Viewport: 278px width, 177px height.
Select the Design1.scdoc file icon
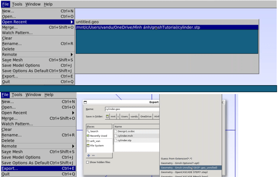(116, 131)
